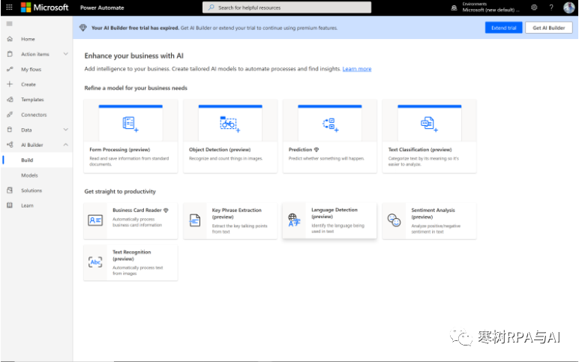
Task: Click the AI Builder icon in sidebar
Action: coord(10,145)
